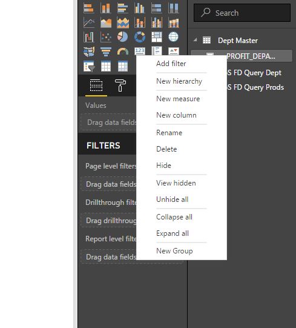This screenshot has height=328, width=296.
Task: Click the fields Search box
Action: [242, 13]
